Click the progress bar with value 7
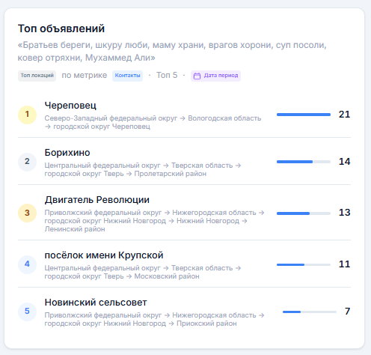 click(x=310, y=312)
